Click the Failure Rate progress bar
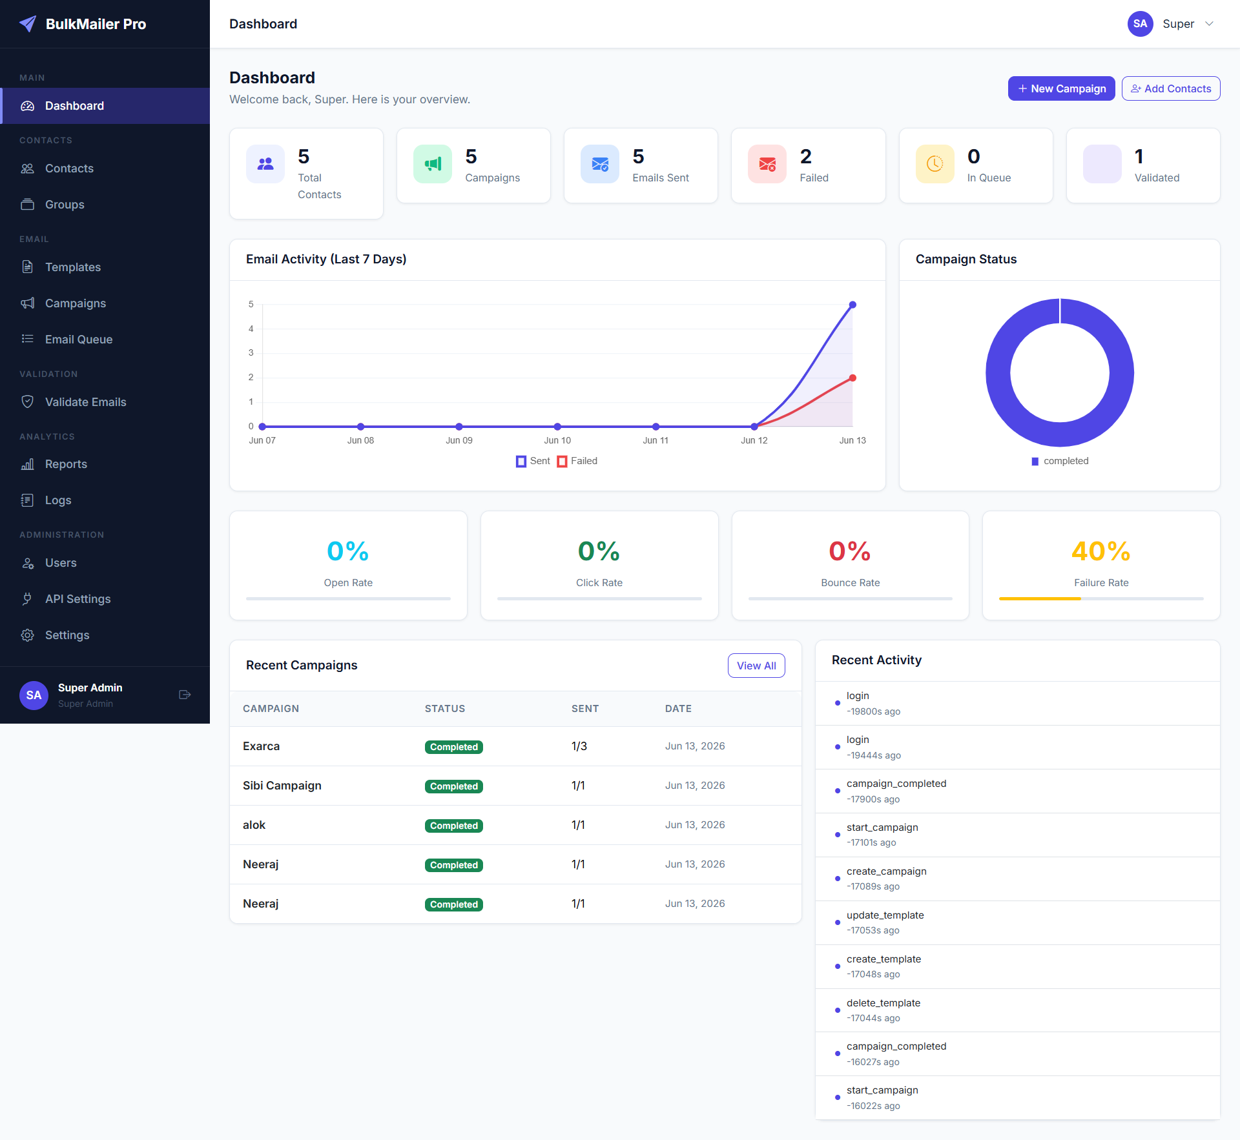This screenshot has width=1240, height=1140. (1101, 598)
